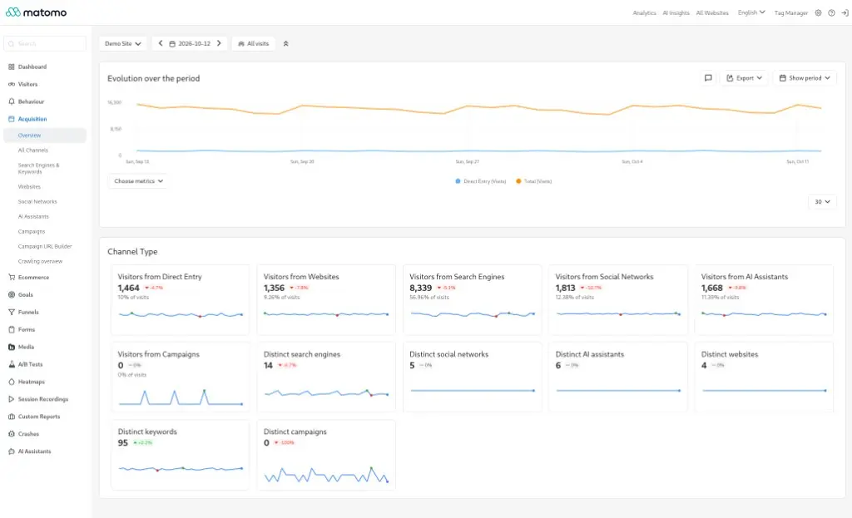Open the English language dropdown
Viewport: 852px width, 518px height.
751,12
